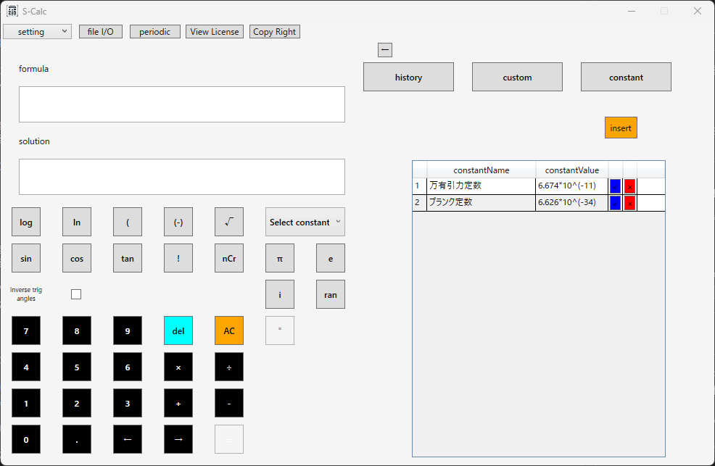Delete the プランク定数 constant row
The width and height of the screenshot is (715, 466).
tap(629, 203)
